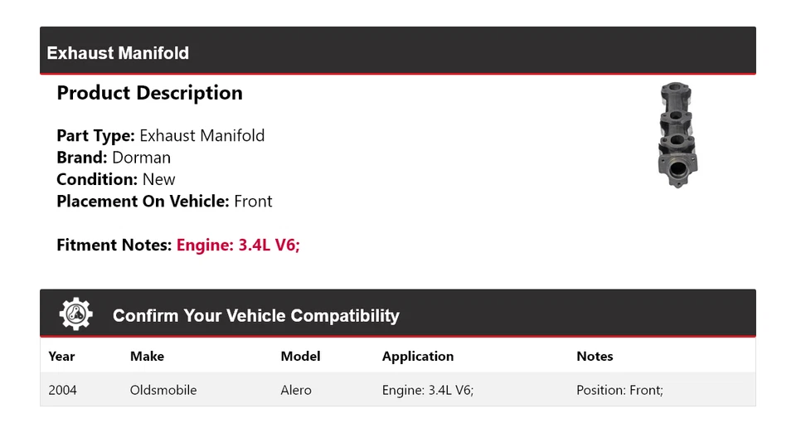The height and width of the screenshot is (433, 796).
Task: Select the red Engine: 3.4L V6 fitment note
Action: click(238, 245)
